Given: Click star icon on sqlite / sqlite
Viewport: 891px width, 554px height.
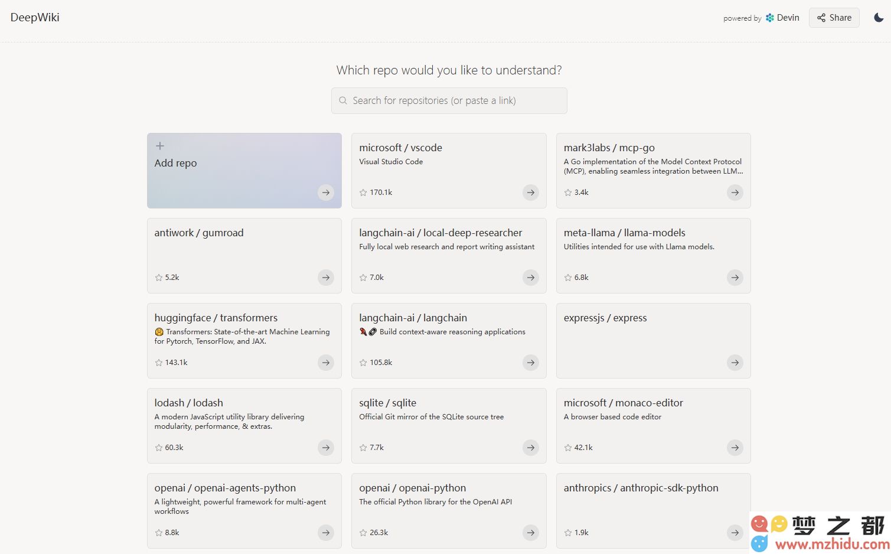Looking at the screenshot, I should (x=363, y=448).
